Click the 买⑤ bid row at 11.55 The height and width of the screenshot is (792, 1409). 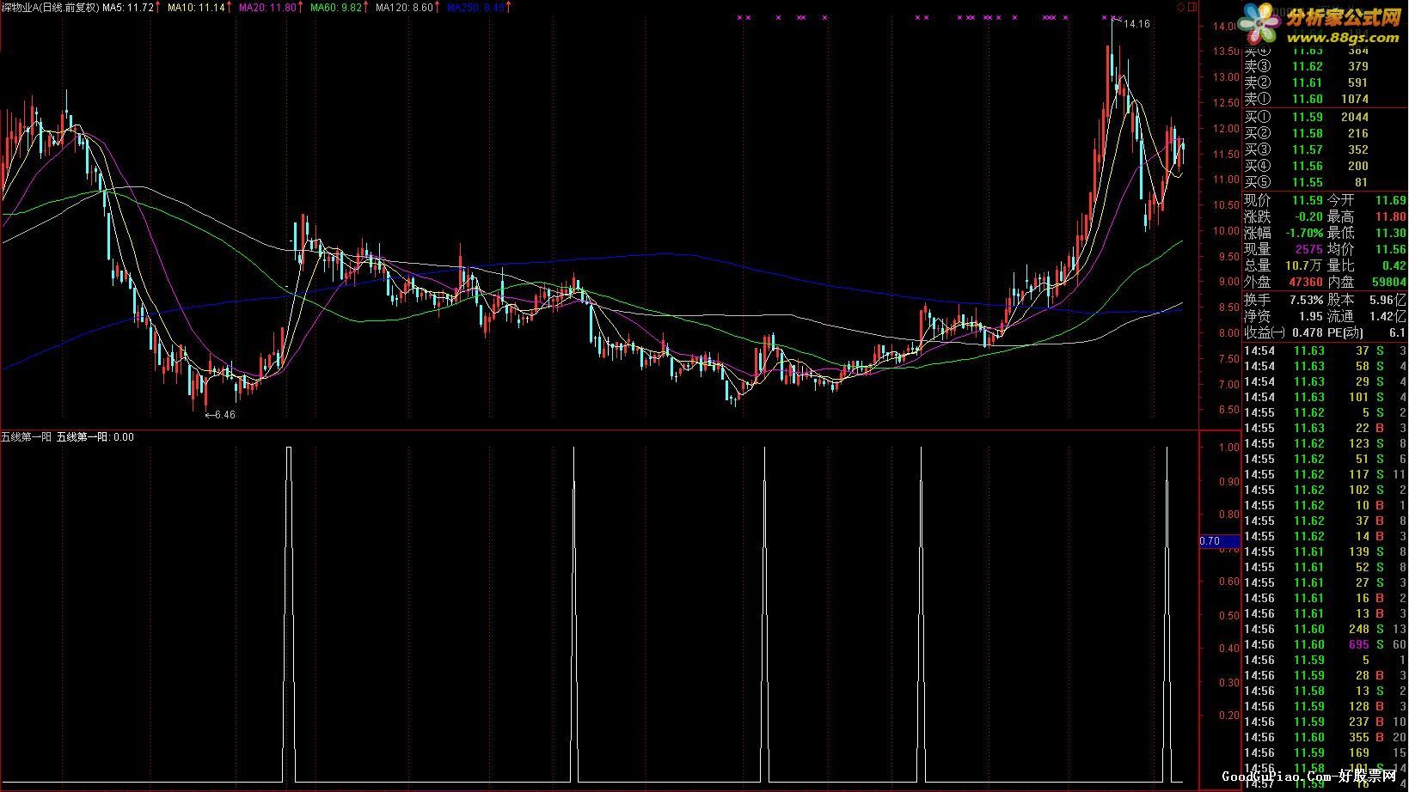pyautogui.click(x=1307, y=182)
